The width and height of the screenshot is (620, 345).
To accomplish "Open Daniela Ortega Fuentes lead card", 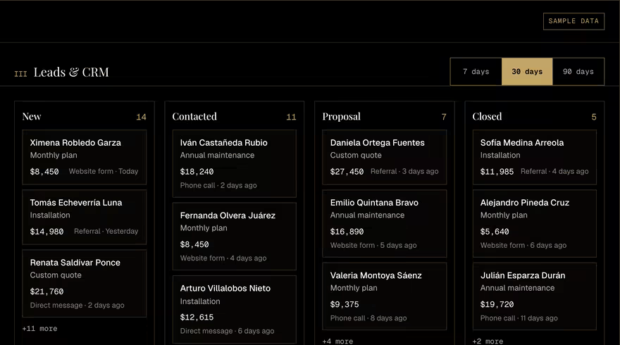I will pyautogui.click(x=385, y=157).
